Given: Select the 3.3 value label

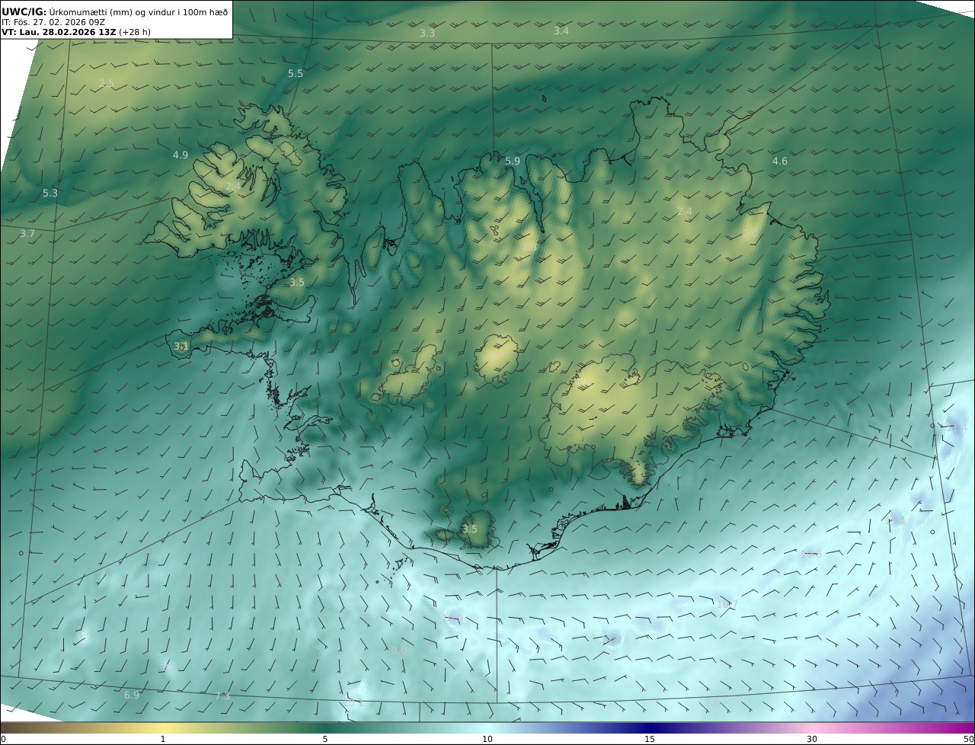Looking at the screenshot, I should coord(427,34).
